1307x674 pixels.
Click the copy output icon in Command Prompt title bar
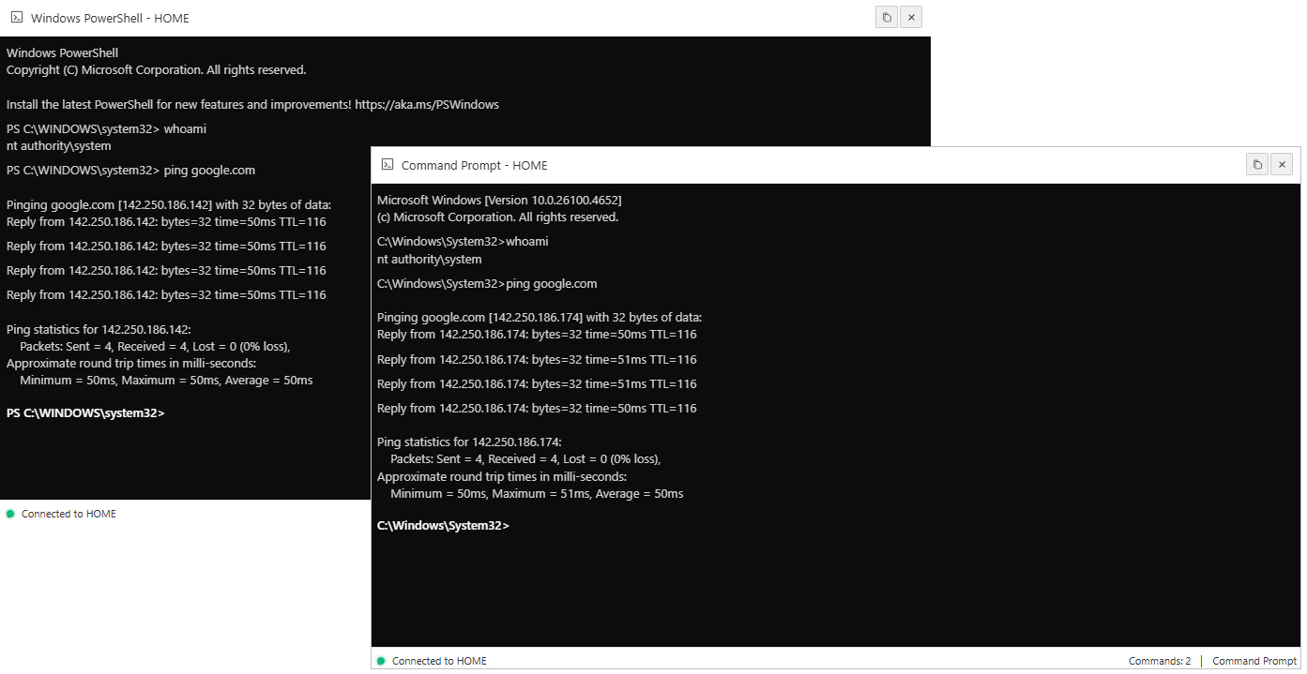pos(1256,164)
